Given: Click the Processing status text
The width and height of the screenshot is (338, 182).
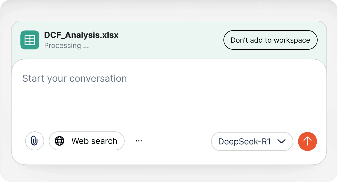Looking at the screenshot, I should 66,46.
